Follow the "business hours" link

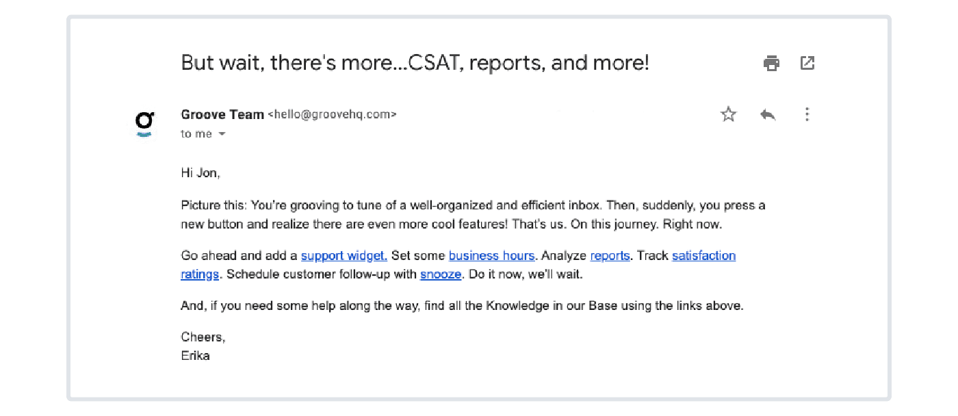pyautogui.click(x=491, y=256)
